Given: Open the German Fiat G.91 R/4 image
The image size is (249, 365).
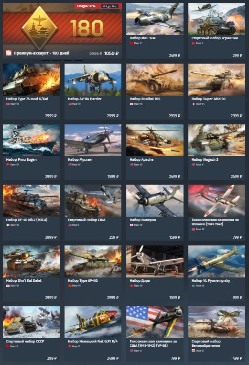Looking at the screenshot, I should coord(93,322).
